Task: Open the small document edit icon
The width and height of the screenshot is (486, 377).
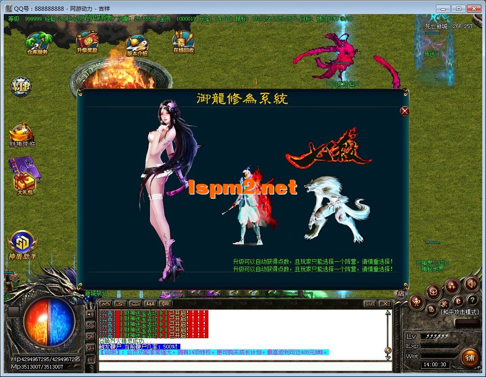Action: (431, 309)
